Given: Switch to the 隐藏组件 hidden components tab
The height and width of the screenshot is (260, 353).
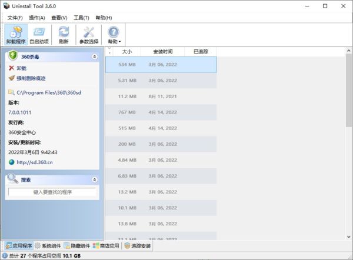Looking at the screenshot, I should [76, 246].
